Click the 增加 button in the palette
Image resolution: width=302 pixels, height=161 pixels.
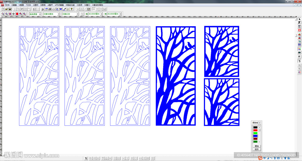[x=257, y=146]
